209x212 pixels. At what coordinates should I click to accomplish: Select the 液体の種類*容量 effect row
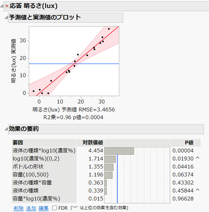click(x=44, y=183)
